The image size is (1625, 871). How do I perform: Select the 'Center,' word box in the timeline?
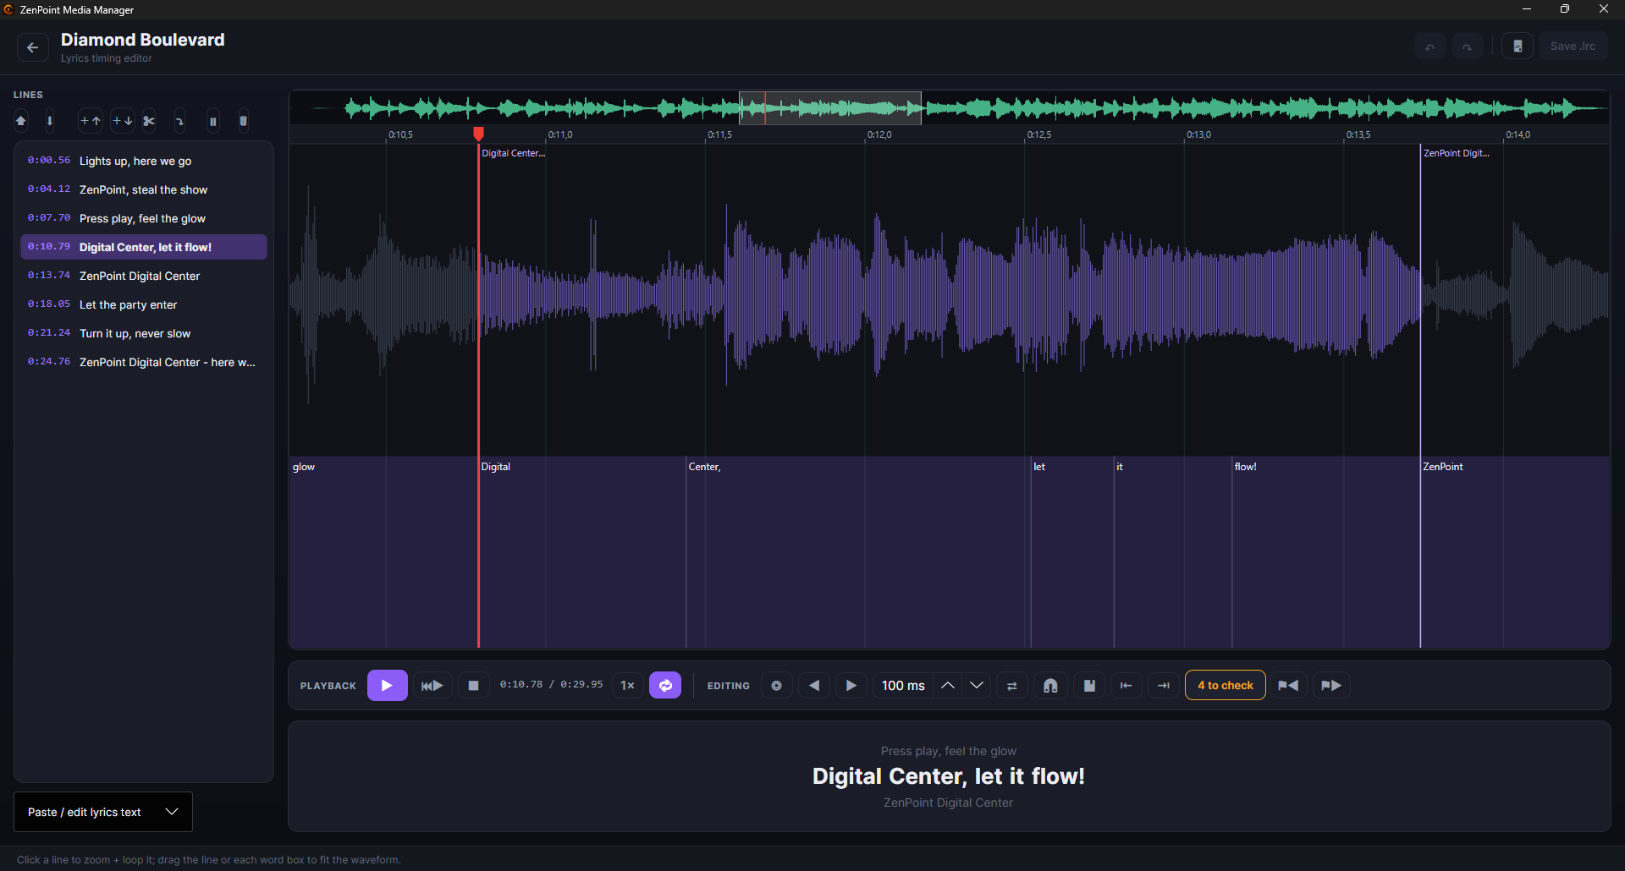858,551
